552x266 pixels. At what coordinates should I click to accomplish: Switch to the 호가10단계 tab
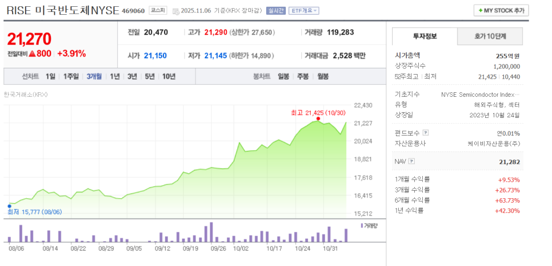click(490, 36)
